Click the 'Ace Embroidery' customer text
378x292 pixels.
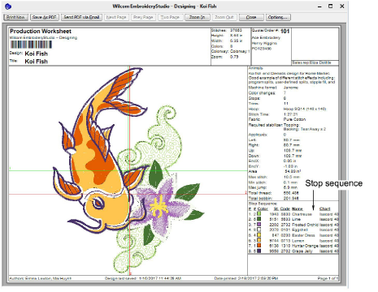tap(266, 37)
